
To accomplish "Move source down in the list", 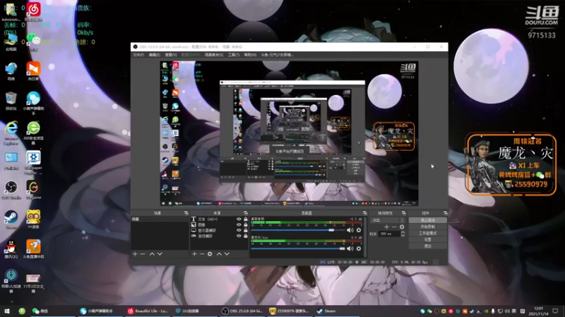I will [x=227, y=254].
